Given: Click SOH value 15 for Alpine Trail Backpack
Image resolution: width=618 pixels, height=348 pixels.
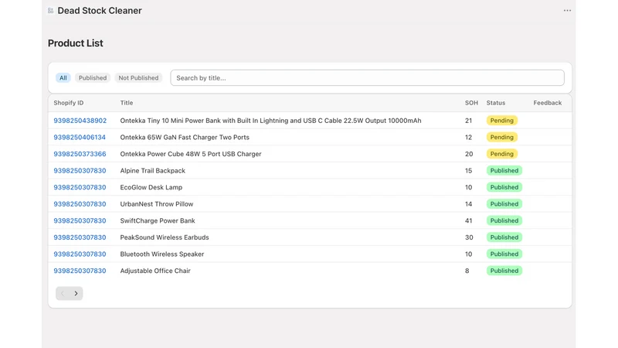Looking at the screenshot, I should (x=468, y=170).
